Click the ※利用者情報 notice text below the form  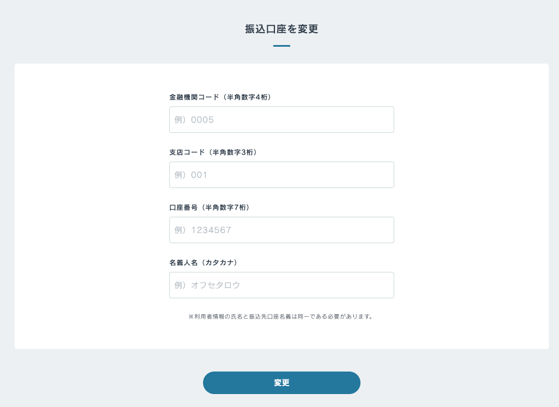coord(281,317)
